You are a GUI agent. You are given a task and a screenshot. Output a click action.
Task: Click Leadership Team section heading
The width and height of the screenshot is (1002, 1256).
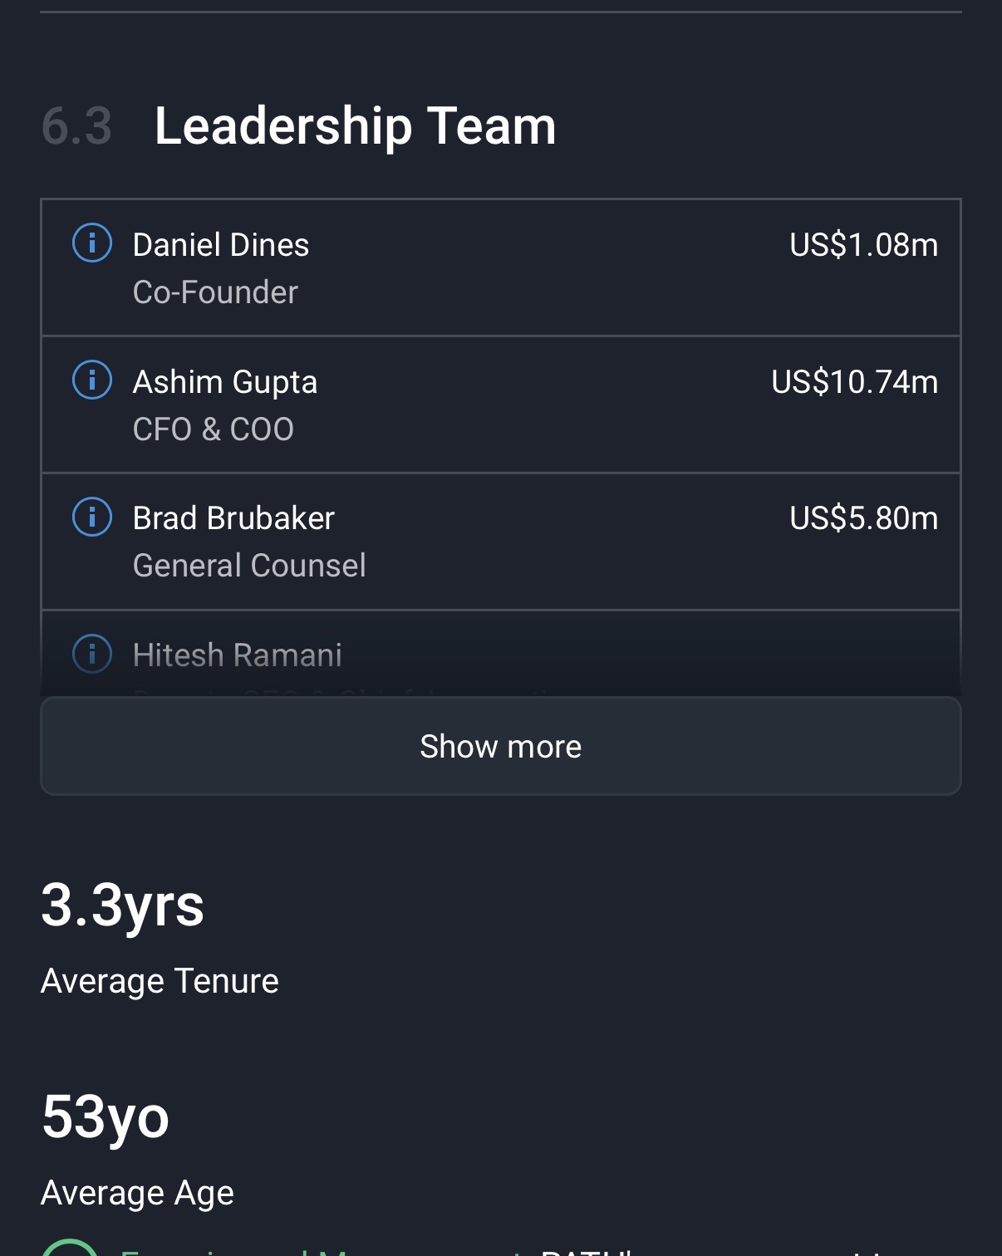click(355, 126)
